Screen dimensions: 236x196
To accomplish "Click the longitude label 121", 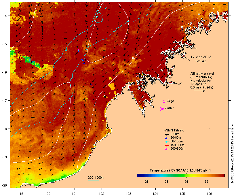I will [75, 194].
